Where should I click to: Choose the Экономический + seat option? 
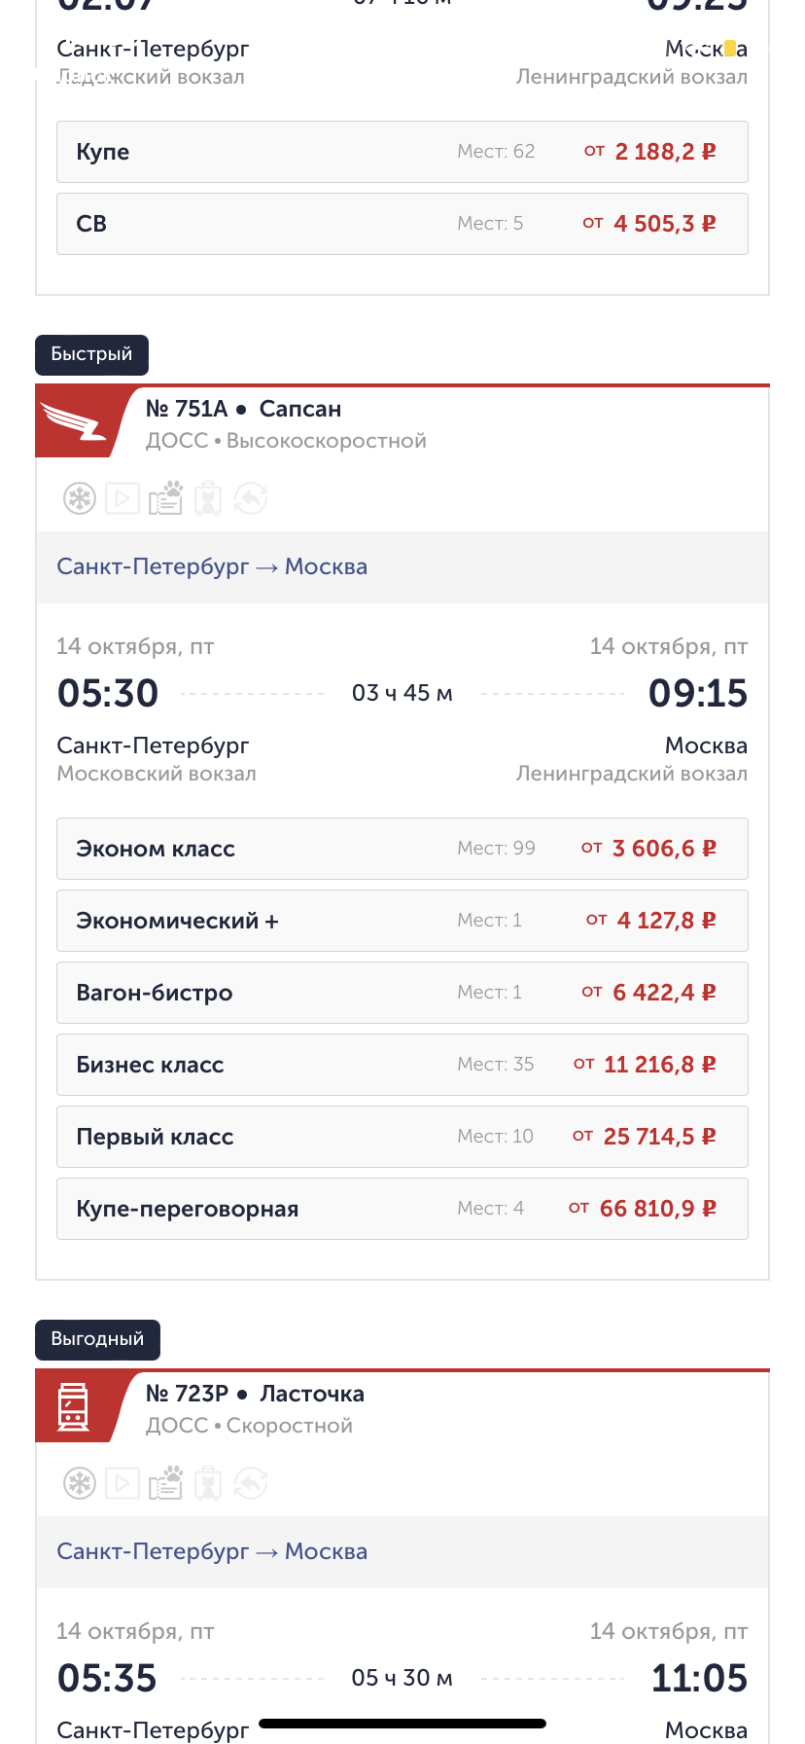click(x=402, y=921)
